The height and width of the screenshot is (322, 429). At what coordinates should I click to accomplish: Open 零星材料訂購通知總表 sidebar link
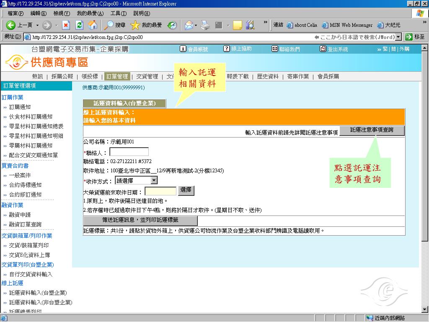[x=36, y=126]
